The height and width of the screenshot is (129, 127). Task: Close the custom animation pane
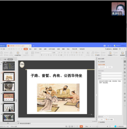tap(122, 59)
